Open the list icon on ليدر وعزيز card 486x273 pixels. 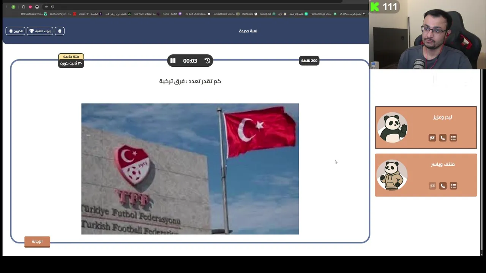point(453,138)
